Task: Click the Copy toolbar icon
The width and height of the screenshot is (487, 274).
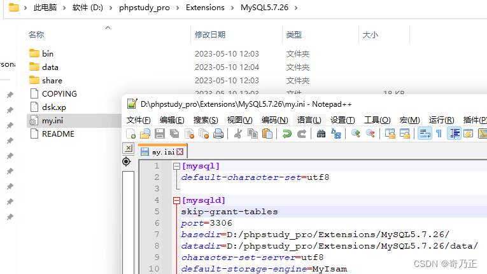Action: click(x=253, y=134)
